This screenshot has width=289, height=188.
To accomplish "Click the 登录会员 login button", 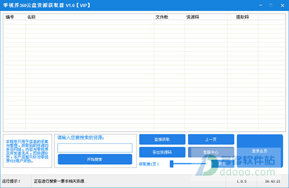I will (x=260, y=151).
